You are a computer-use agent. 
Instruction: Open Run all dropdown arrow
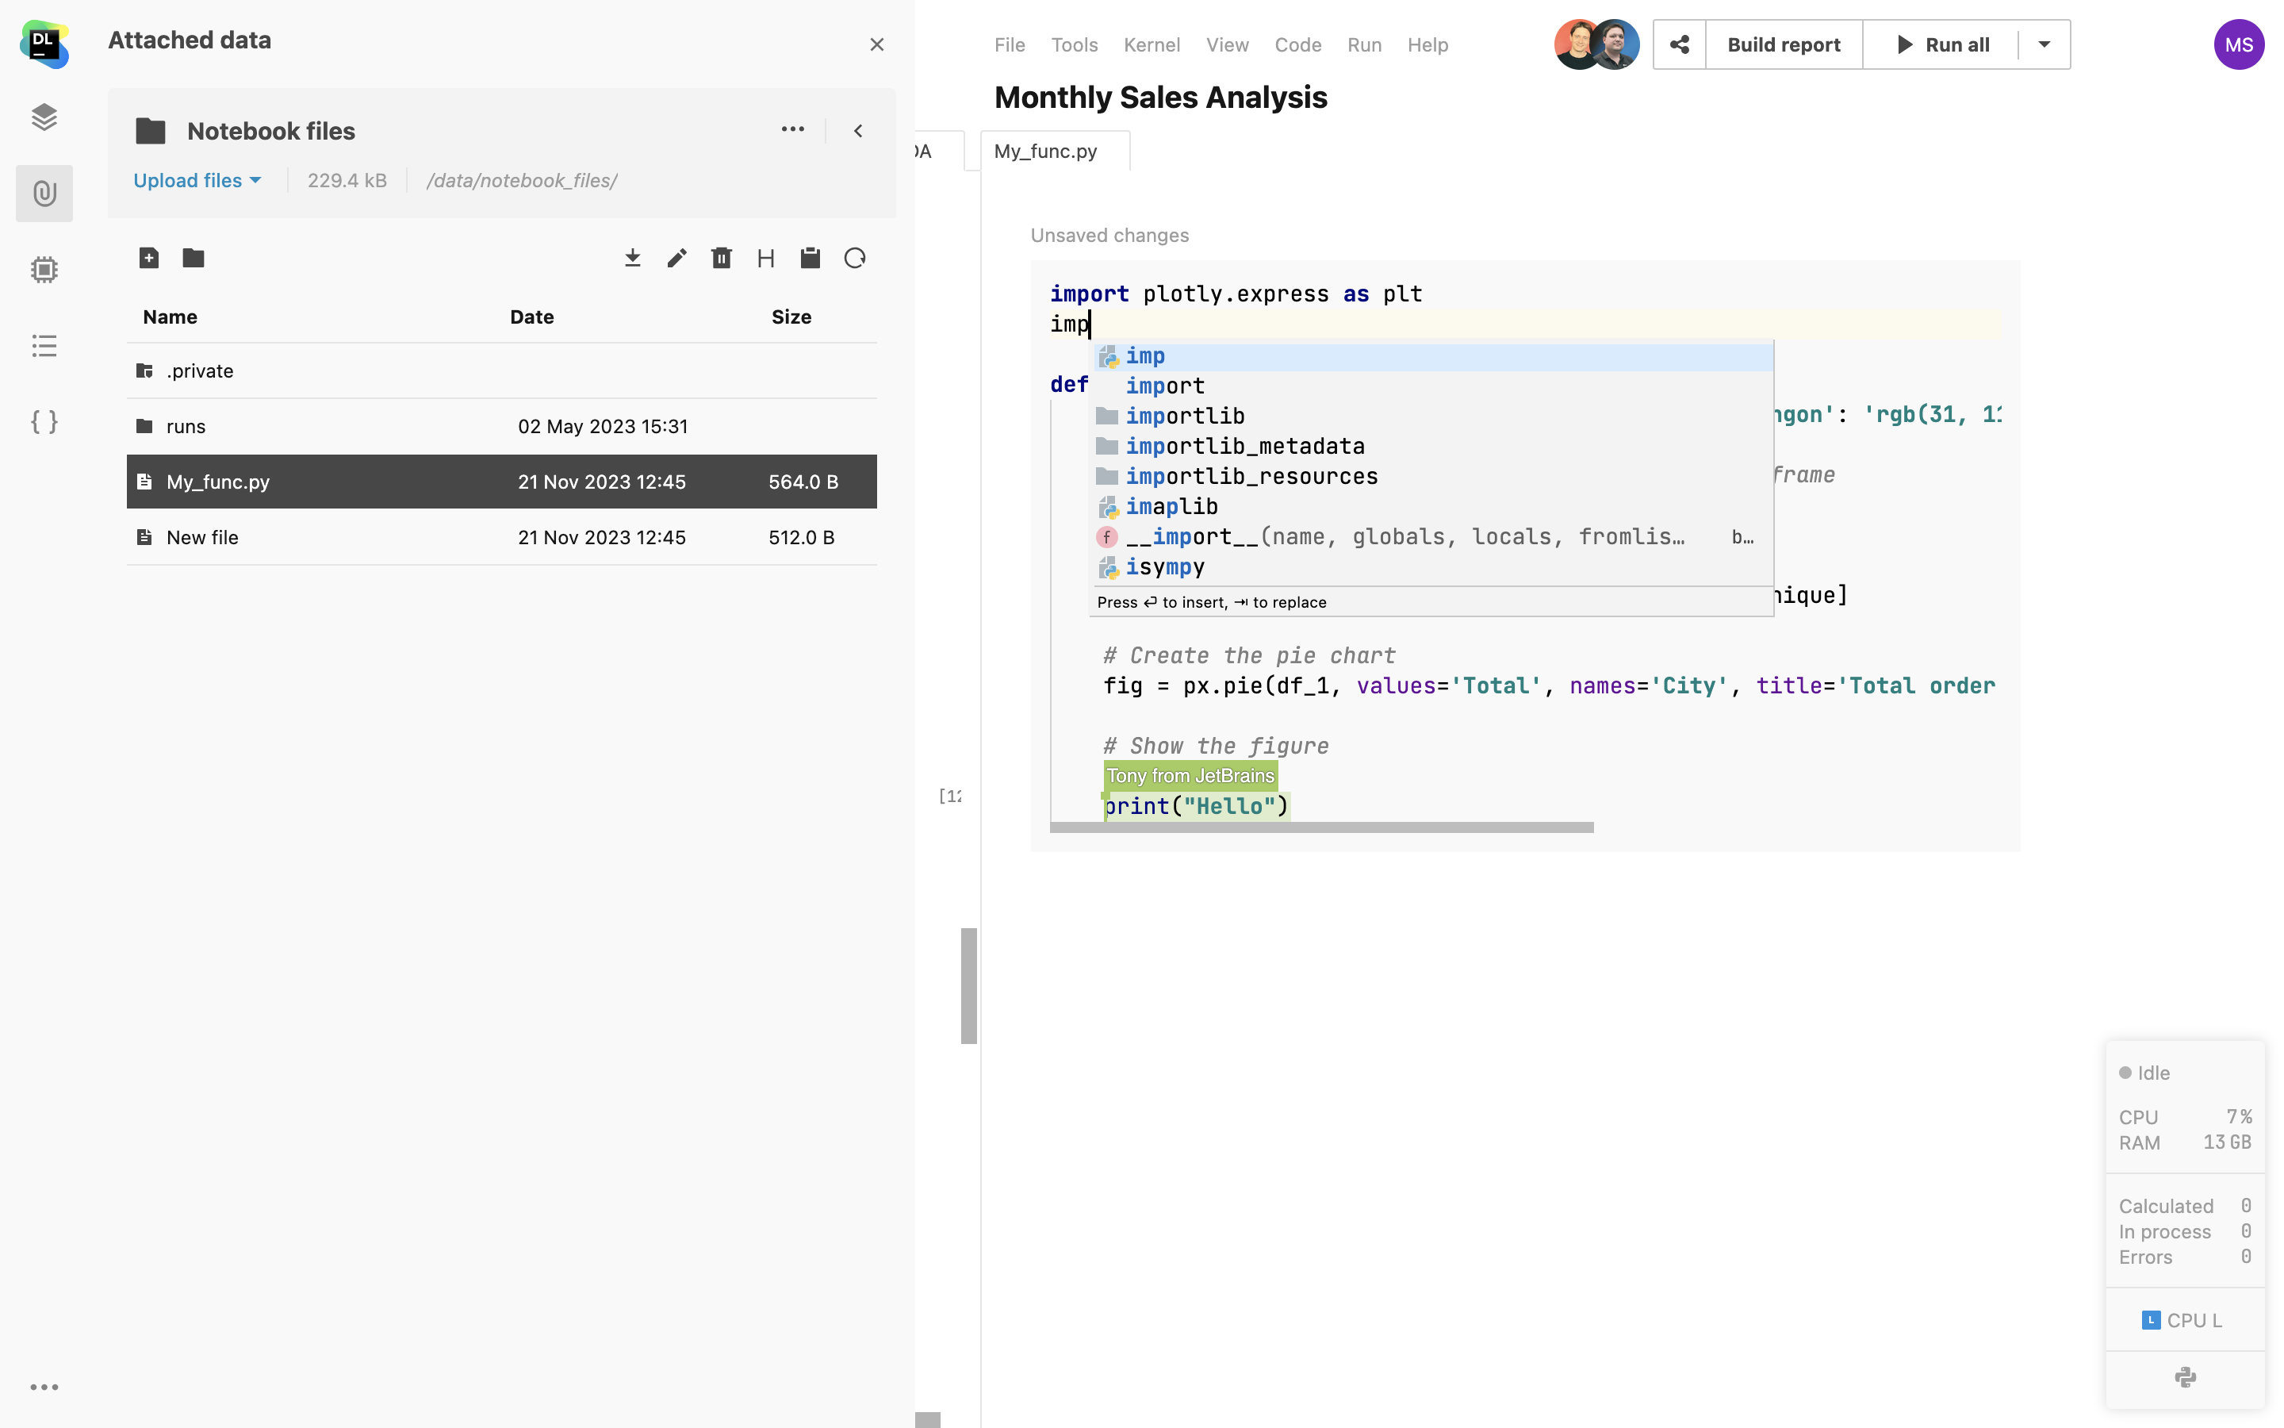click(2044, 44)
